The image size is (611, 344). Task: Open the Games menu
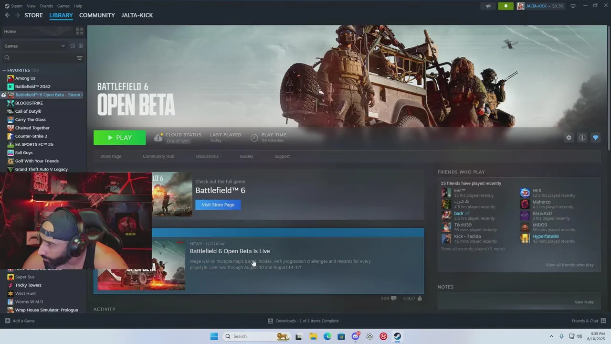[63, 6]
